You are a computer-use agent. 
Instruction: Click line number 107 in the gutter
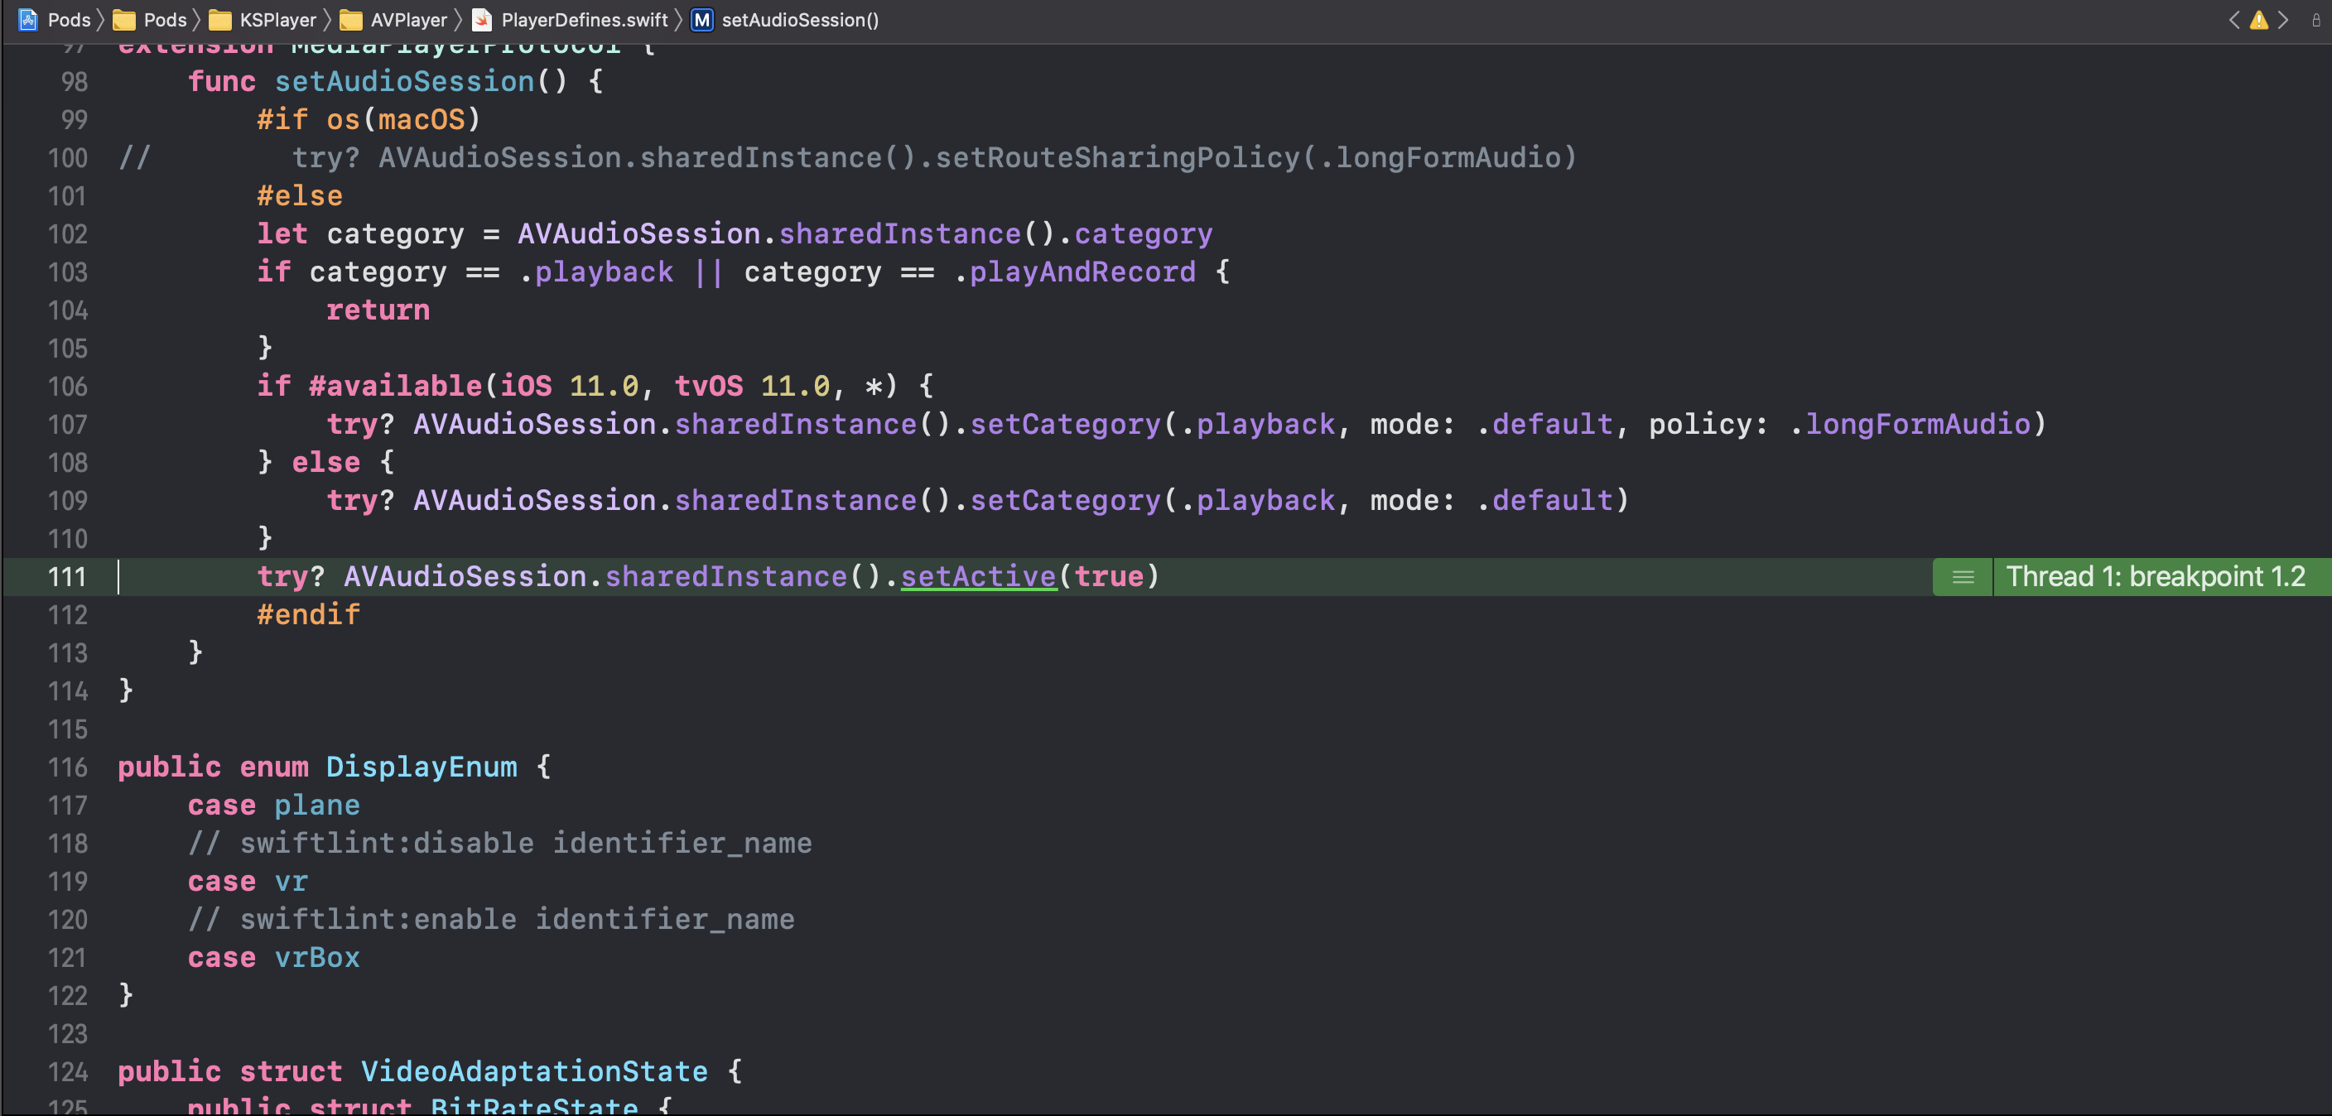(x=67, y=426)
